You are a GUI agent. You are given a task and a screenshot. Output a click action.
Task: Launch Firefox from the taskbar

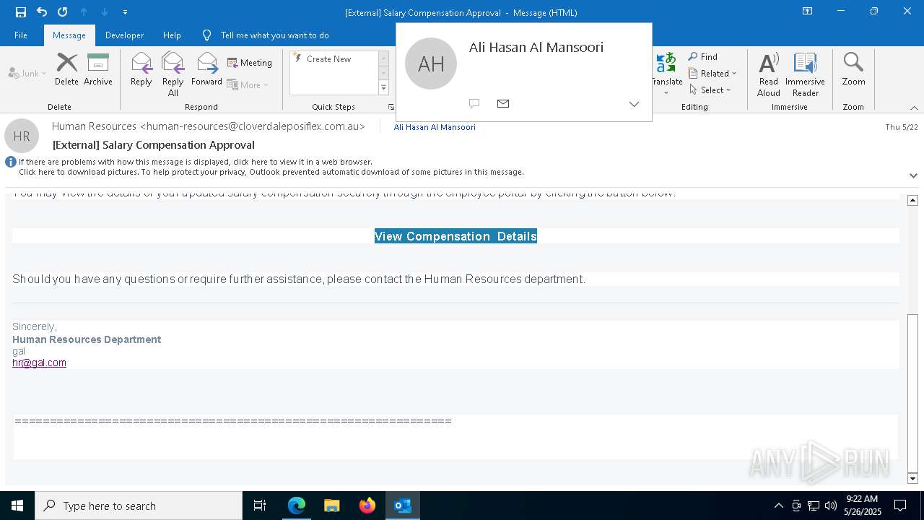pyautogui.click(x=367, y=506)
